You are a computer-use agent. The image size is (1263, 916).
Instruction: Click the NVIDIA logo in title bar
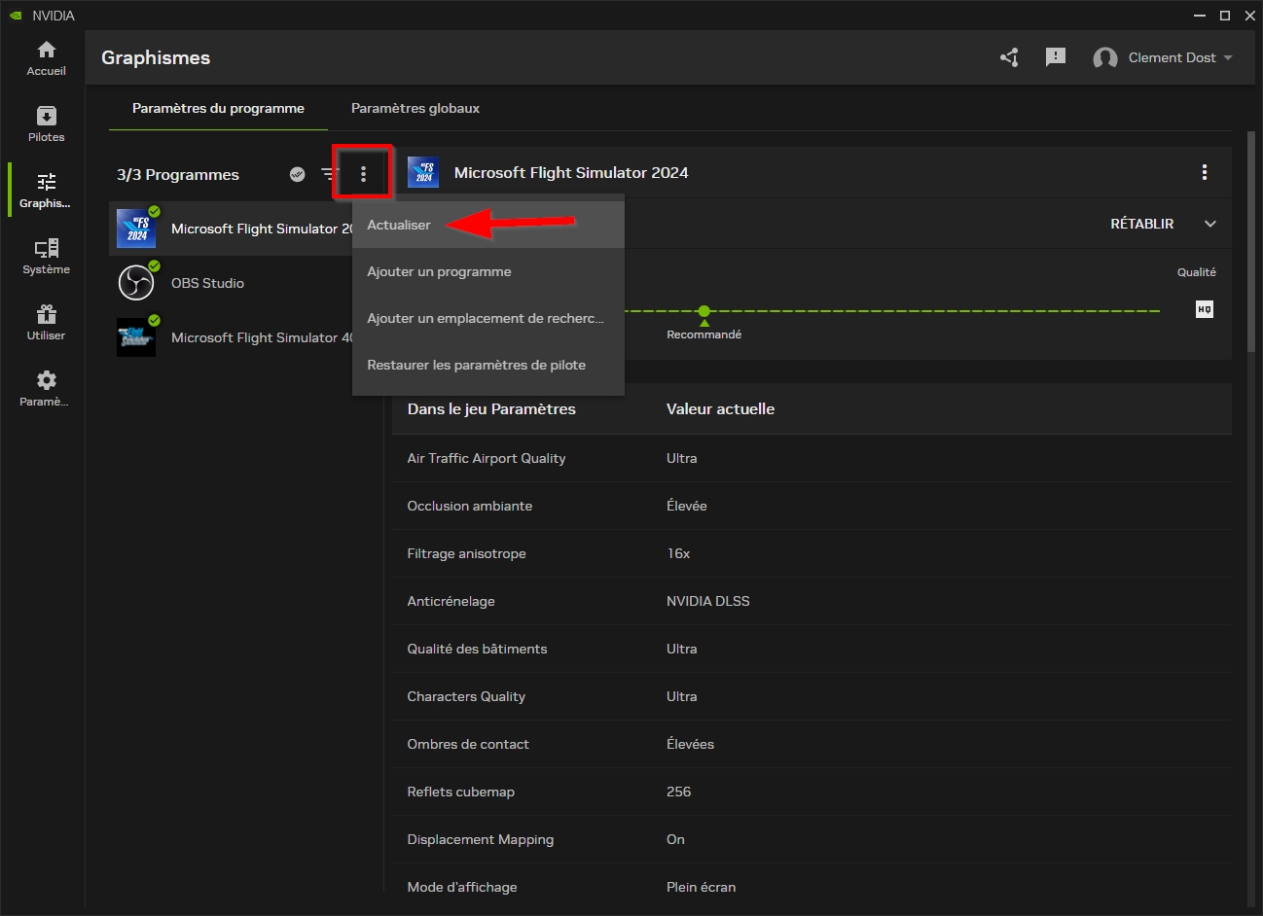tap(16, 16)
